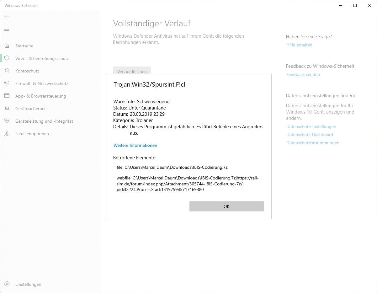Click the back arrow icon
The width and height of the screenshot is (377, 293).
(7, 17)
